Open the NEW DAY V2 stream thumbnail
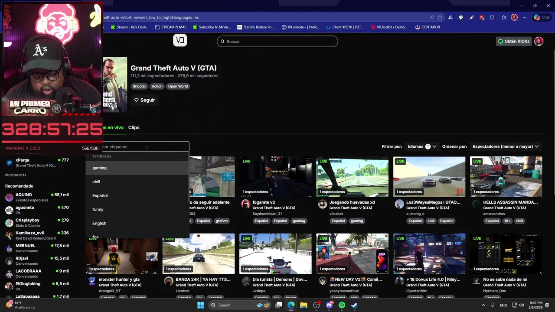This screenshot has height=312, width=555. [x=352, y=254]
